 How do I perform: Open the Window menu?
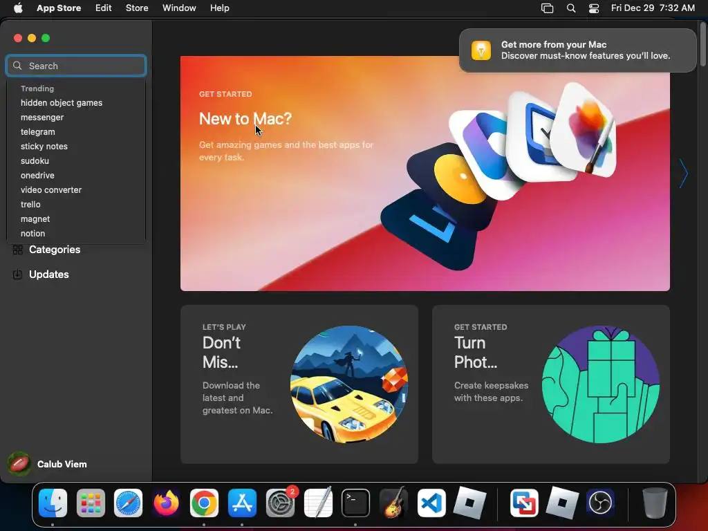point(179,8)
